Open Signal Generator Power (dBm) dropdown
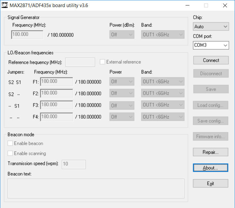 (x=122, y=35)
